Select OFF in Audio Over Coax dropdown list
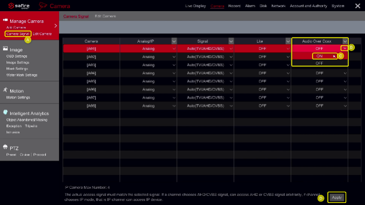 click(319, 63)
